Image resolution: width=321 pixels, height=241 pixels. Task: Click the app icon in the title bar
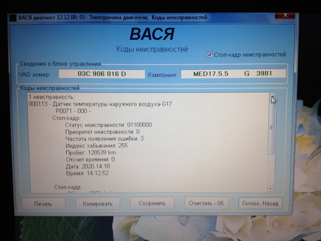(x=13, y=17)
